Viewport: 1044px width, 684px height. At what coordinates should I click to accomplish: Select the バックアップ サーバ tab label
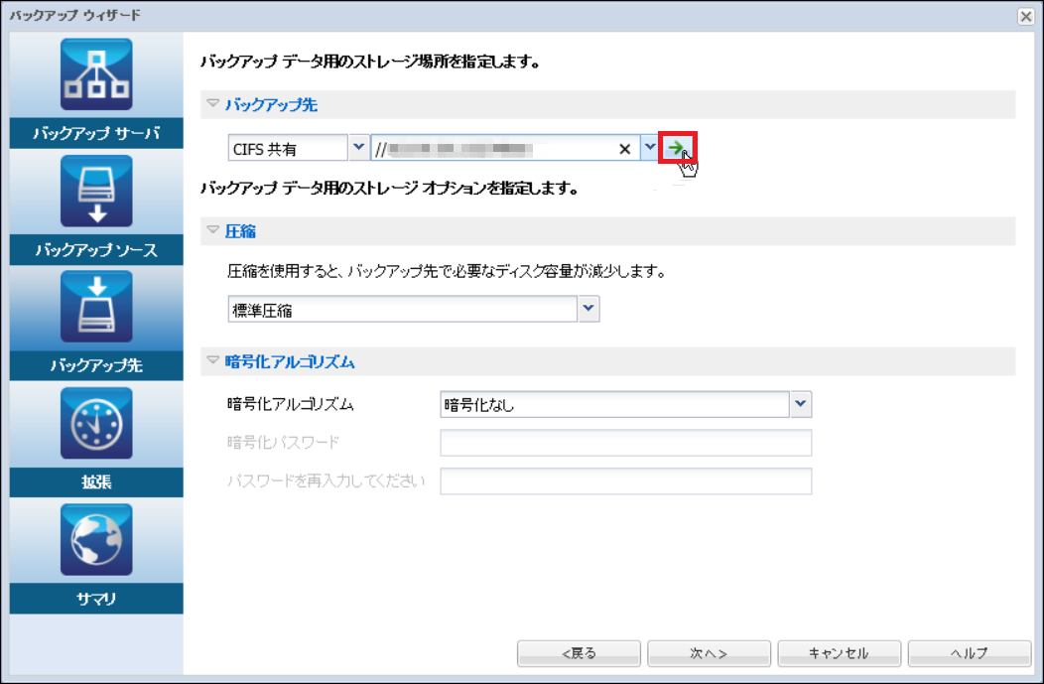(x=96, y=133)
